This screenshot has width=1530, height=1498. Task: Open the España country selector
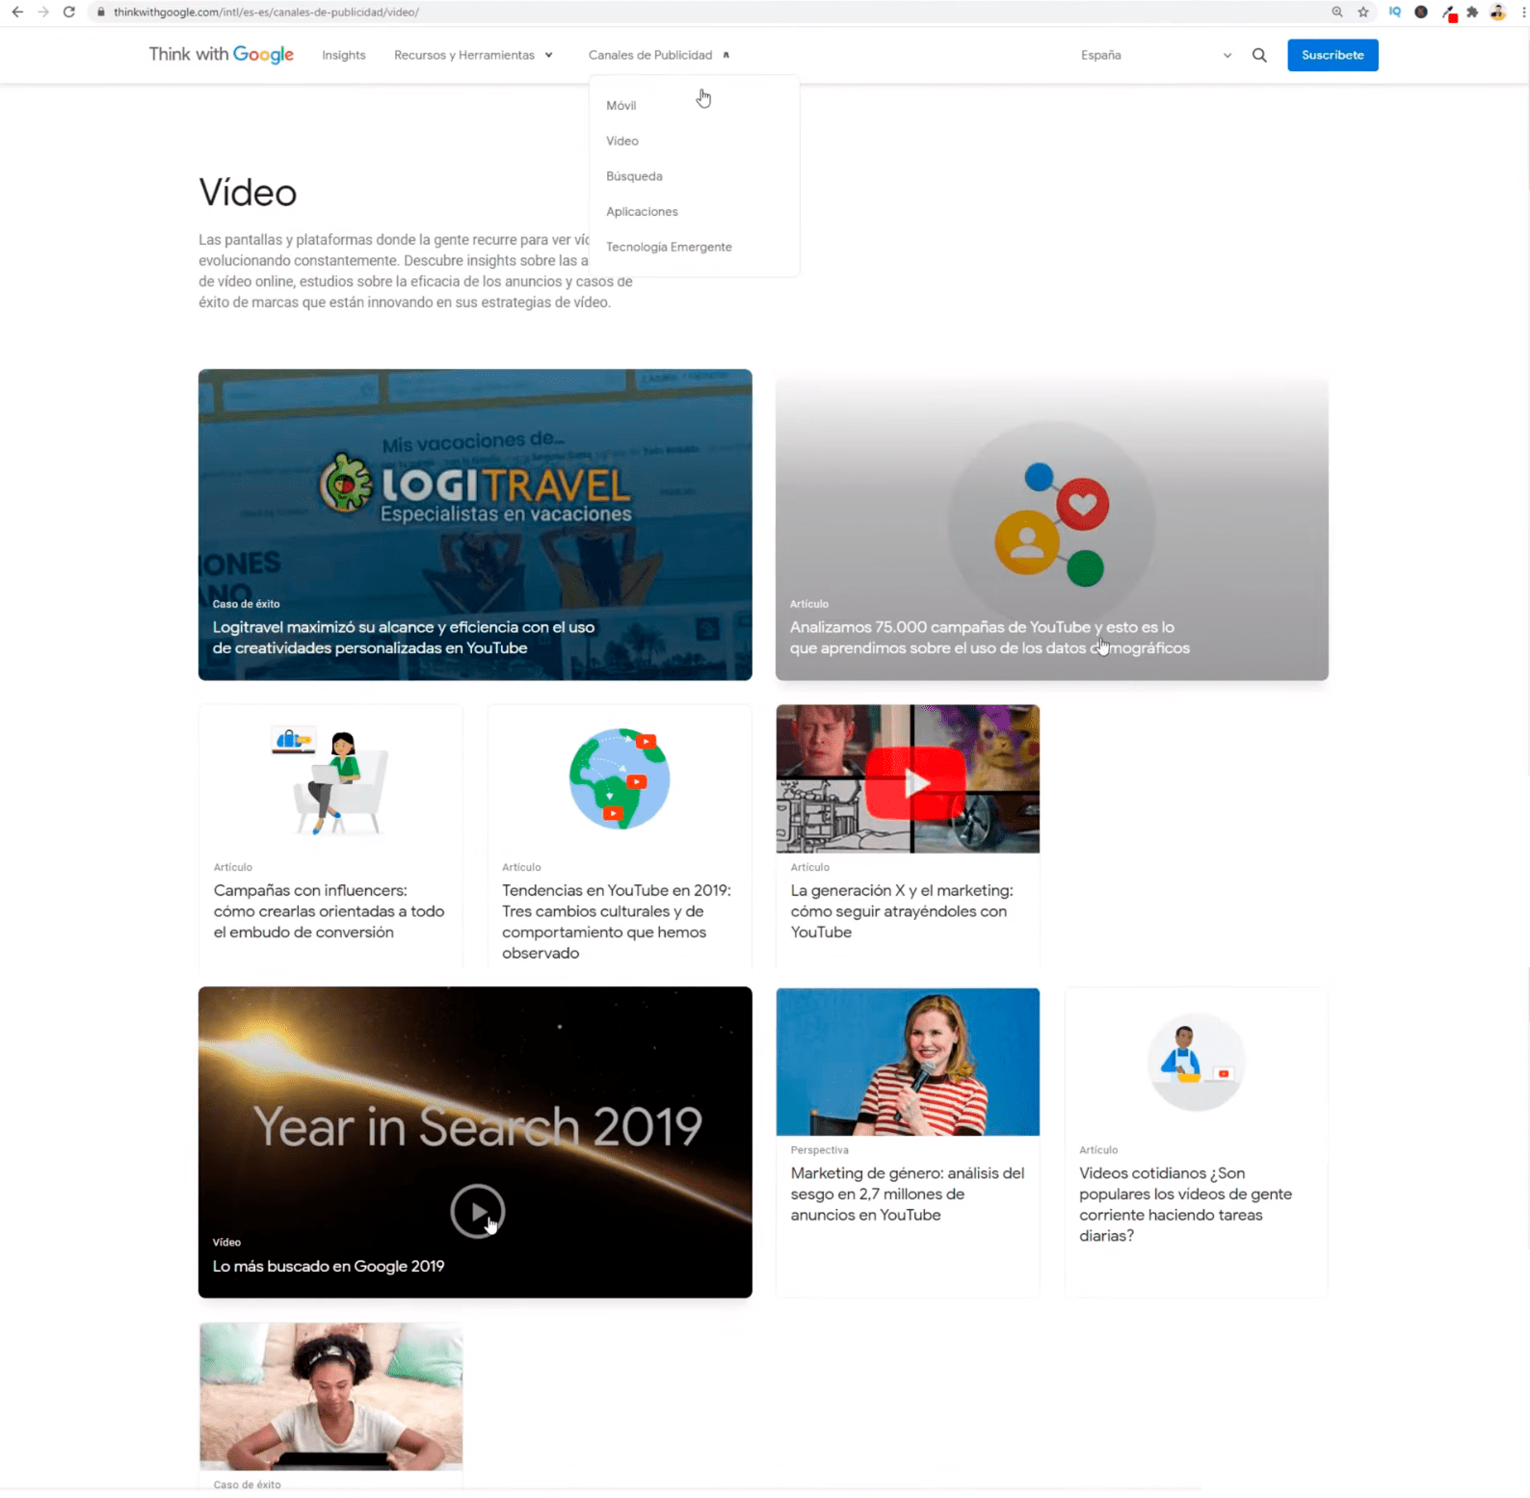point(1155,55)
